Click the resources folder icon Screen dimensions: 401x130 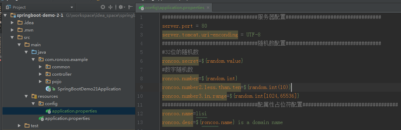coord(34,97)
